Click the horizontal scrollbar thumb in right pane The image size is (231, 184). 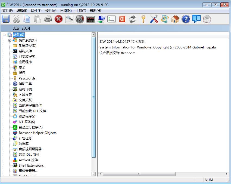point(139,174)
